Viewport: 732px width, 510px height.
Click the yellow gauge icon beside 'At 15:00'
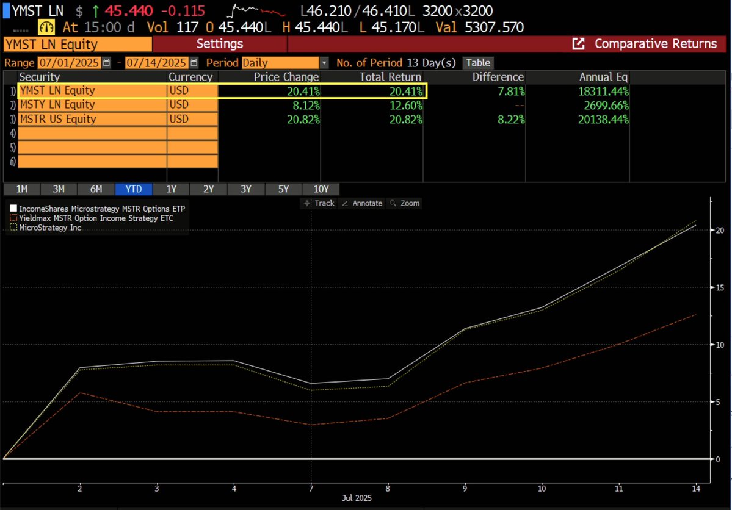[x=46, y=27]
